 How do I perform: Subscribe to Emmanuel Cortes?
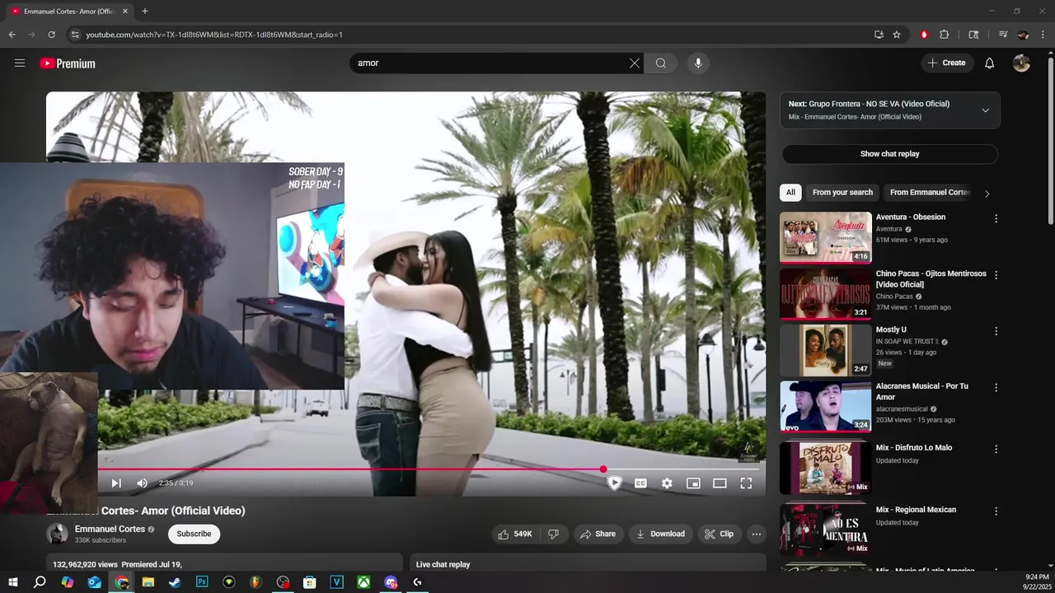[x=194, y=534]
